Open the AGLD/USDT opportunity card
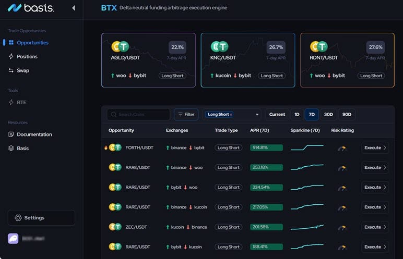The width and height of the screenshot is (403, 259). 148,60
